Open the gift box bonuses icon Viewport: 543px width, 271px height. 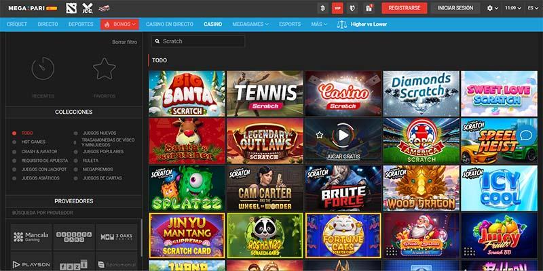click(369, 8)
